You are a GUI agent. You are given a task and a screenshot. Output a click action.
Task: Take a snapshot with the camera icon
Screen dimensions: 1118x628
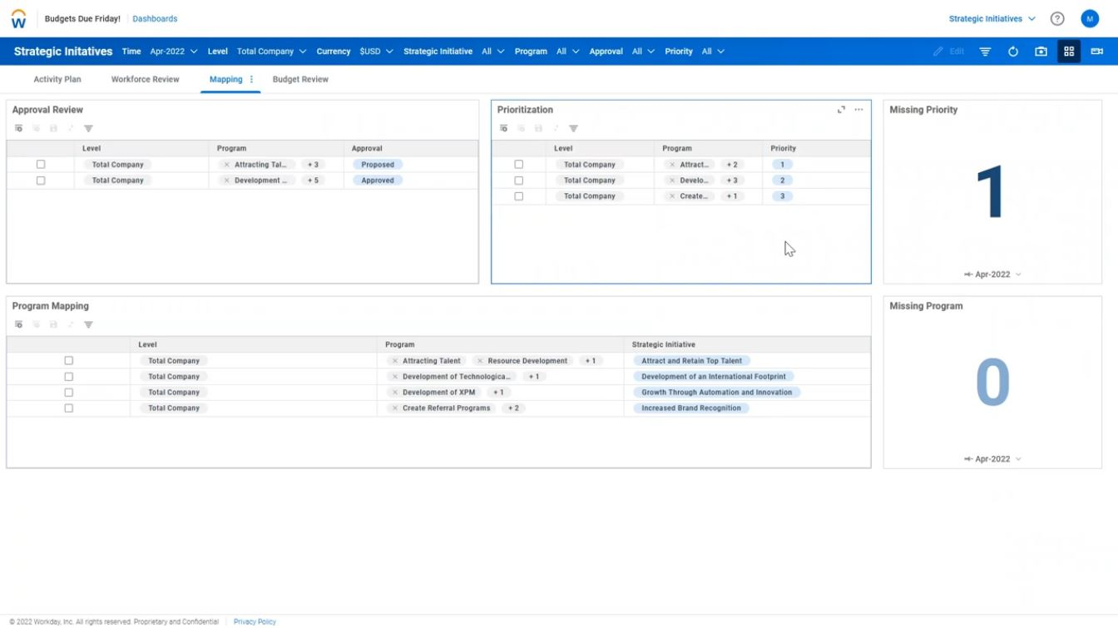(1040, 51)
